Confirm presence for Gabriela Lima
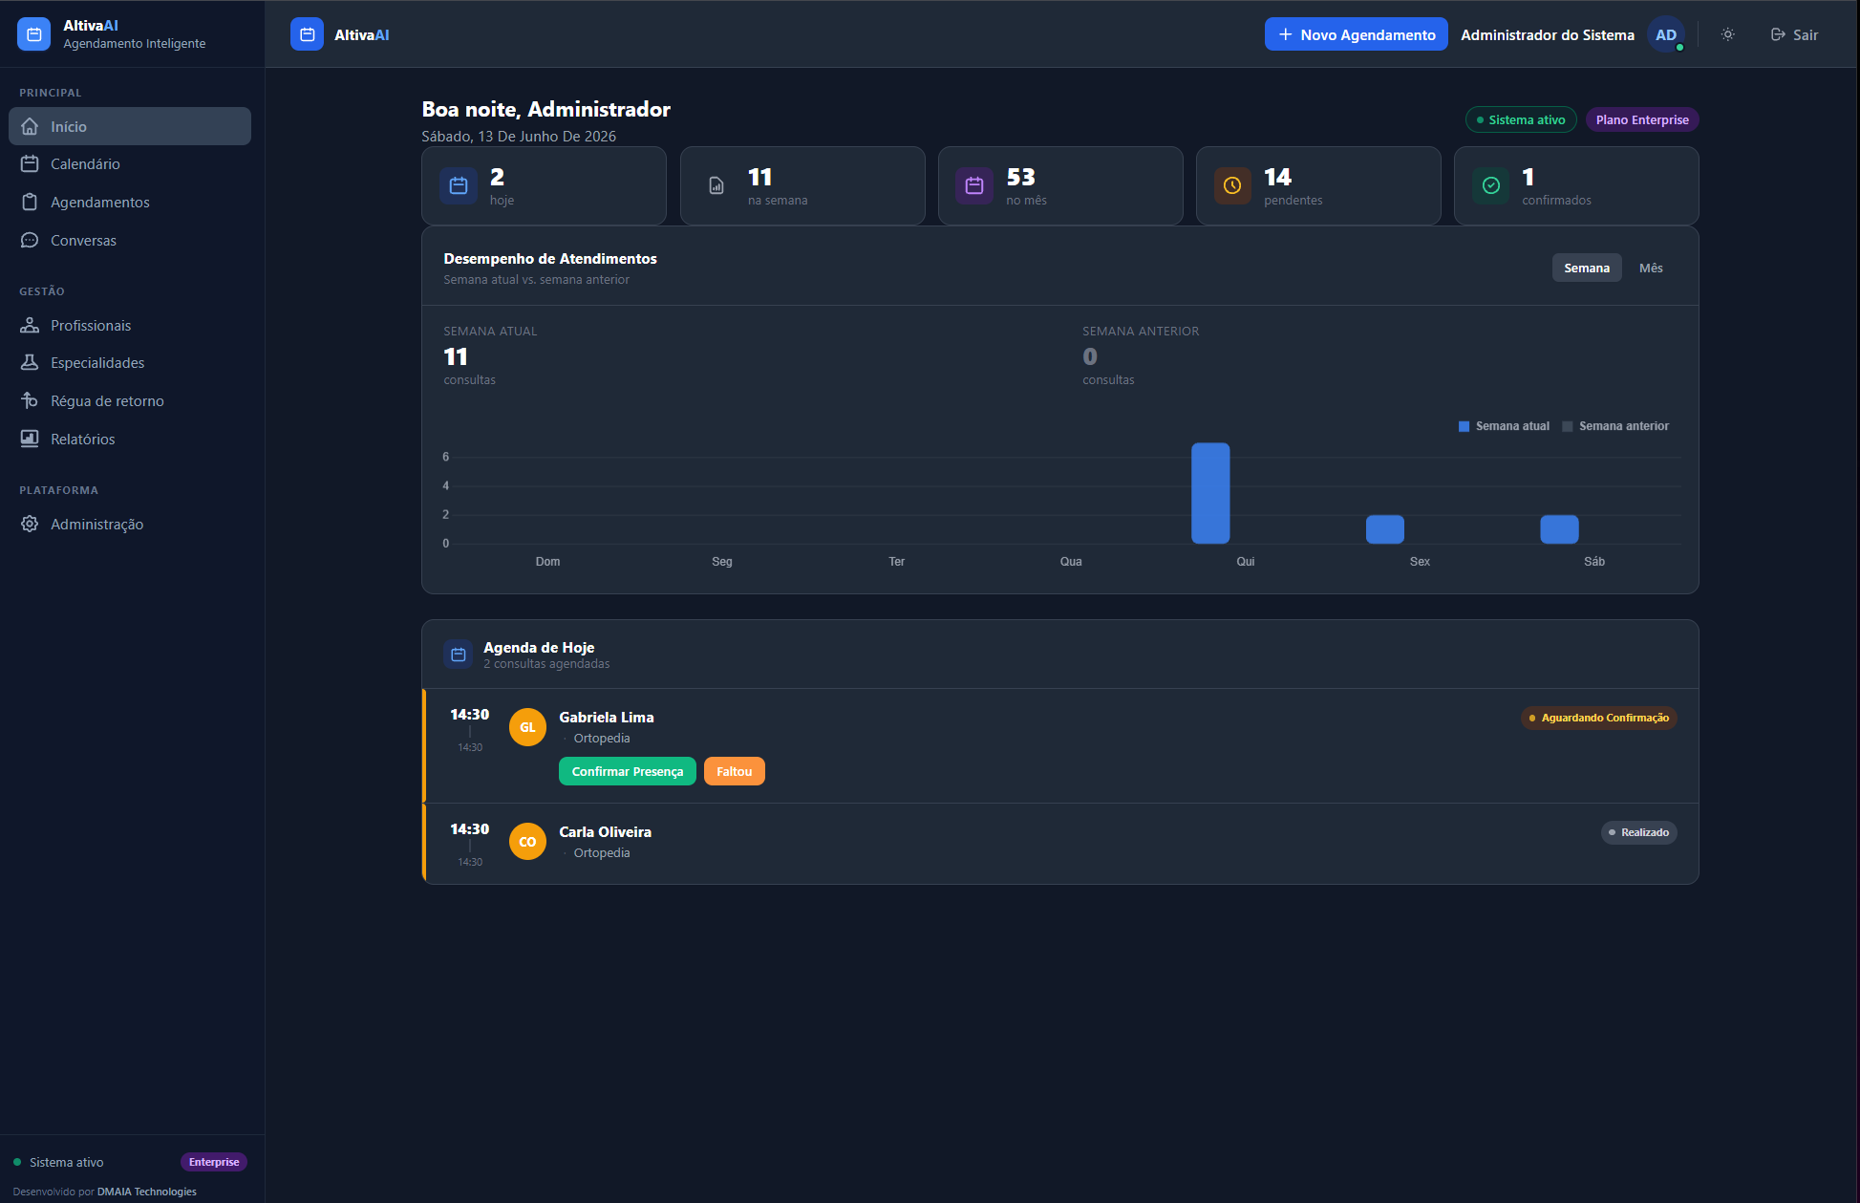The image size is (1860, 1203). point(628,771)
